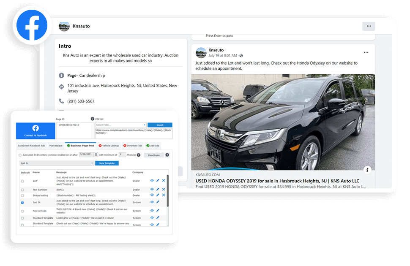The image size is (410, 266).
Task: Delete the Image testing template
Action: (164, 195)
